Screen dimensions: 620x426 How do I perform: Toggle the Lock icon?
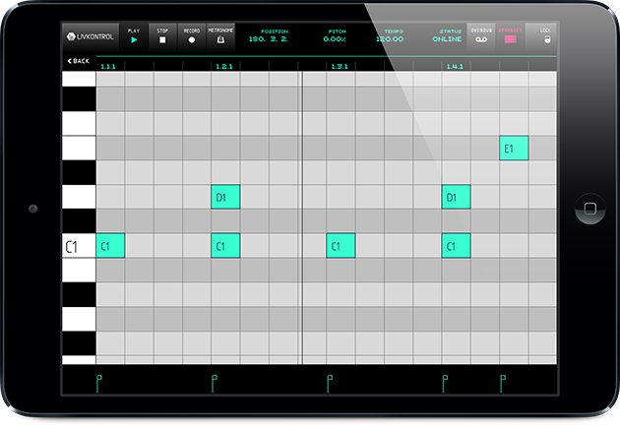point(545,36)
